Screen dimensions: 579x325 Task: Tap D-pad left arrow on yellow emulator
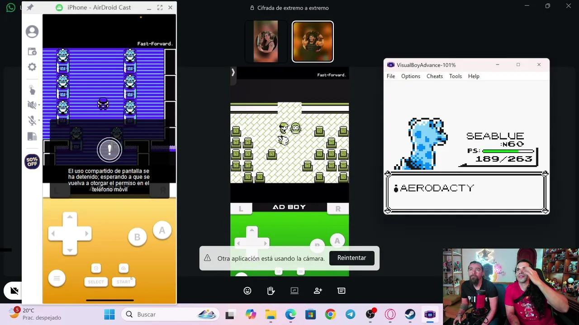53,233
